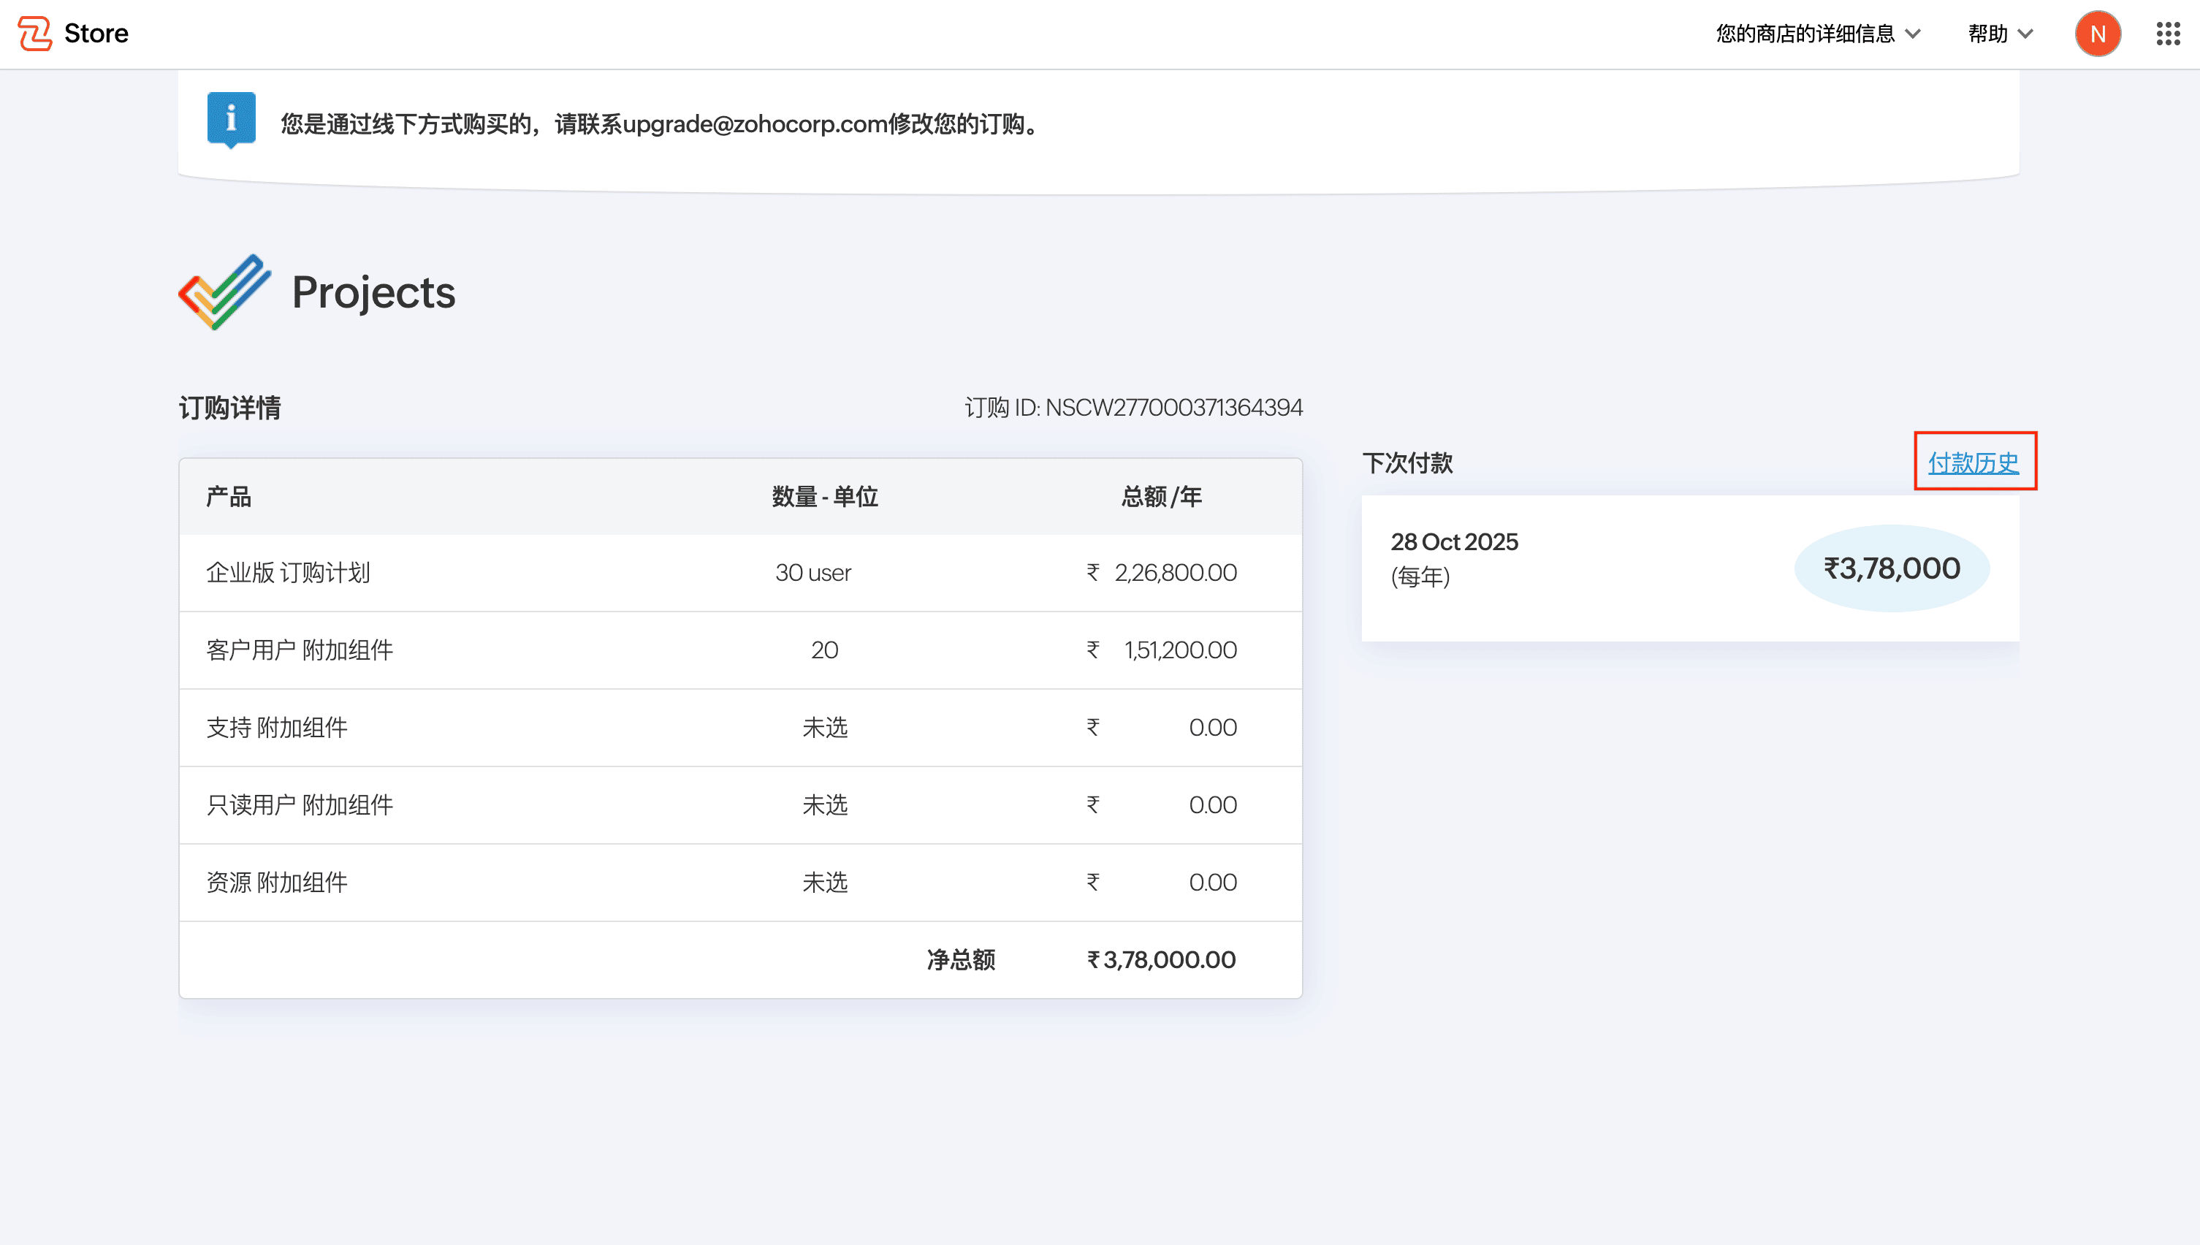Click the blue info notice icon
This screenshot has height=1245, width=2200.
[x=231, y=119]
